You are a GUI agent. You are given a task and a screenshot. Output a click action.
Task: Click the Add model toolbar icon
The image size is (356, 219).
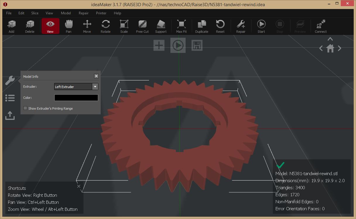point(11,26)
